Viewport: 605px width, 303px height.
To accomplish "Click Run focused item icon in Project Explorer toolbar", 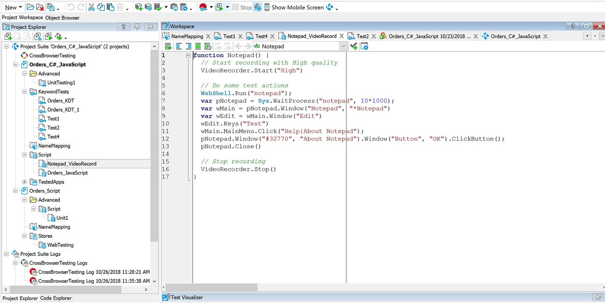I will [48, 36].
